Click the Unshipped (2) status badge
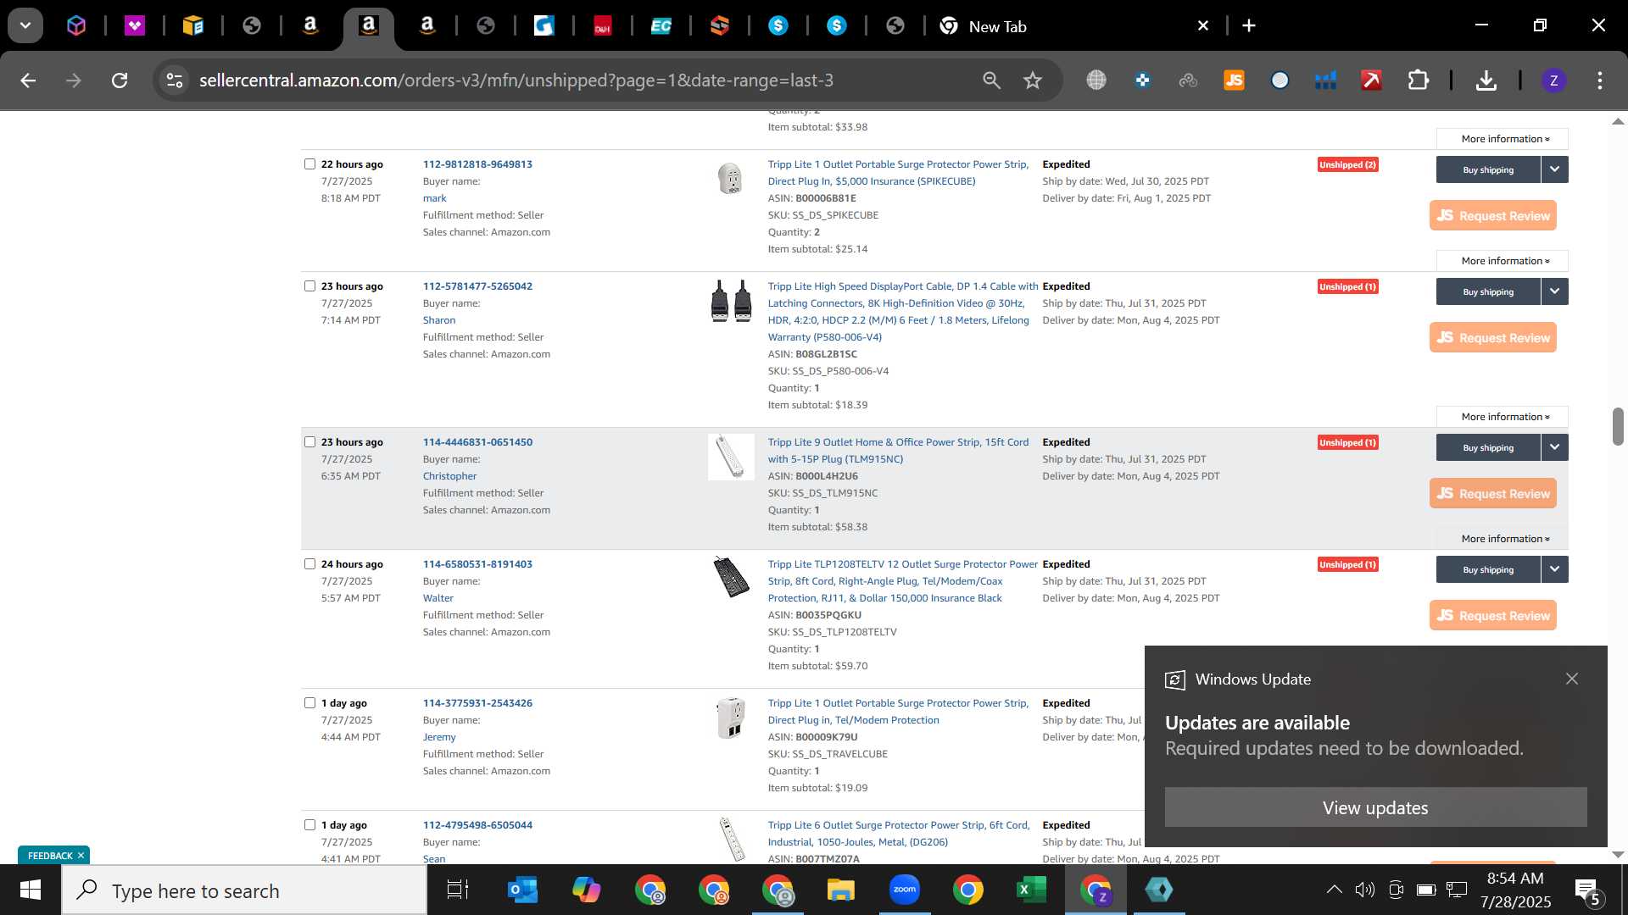1628x915 pixels. 1347,164
